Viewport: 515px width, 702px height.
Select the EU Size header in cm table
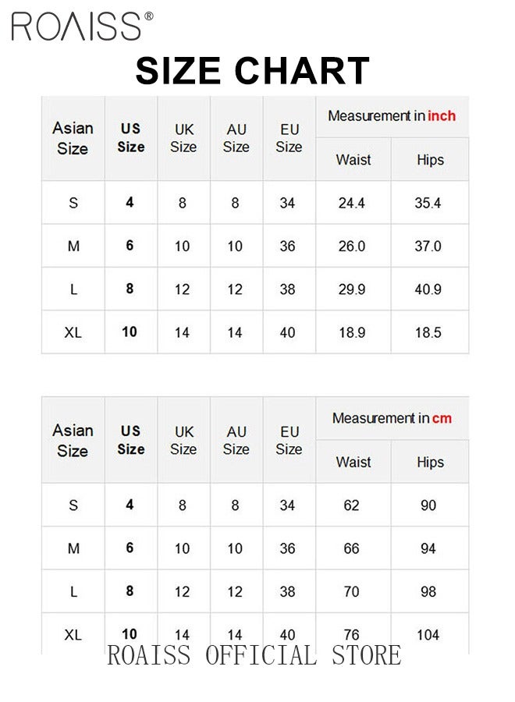point(289,440)
